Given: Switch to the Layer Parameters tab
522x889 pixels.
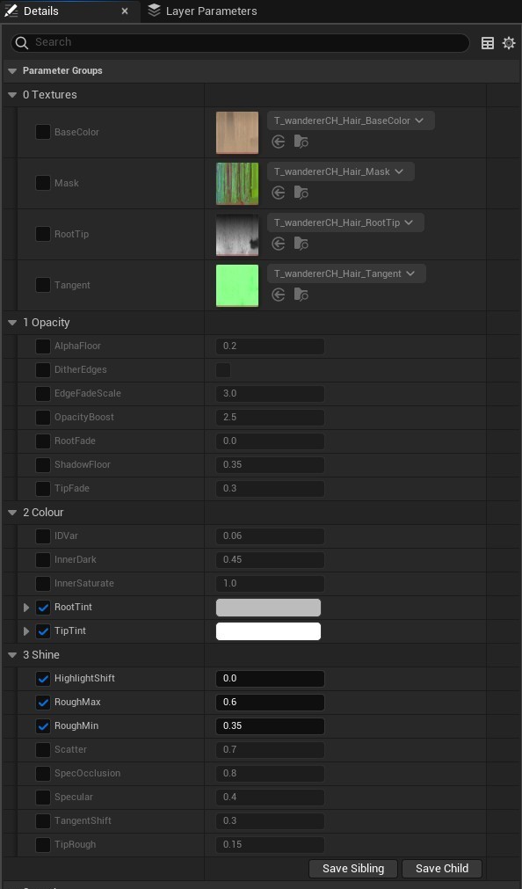Looking at the screenshot, I should click(x=202, y=11).
